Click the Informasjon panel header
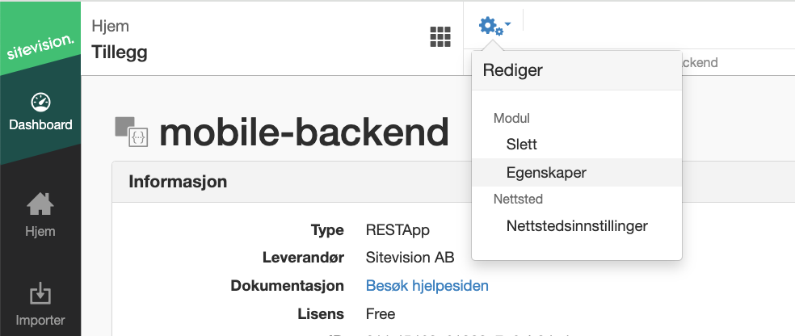Viewport: 795px width, 336px height. 292,182
